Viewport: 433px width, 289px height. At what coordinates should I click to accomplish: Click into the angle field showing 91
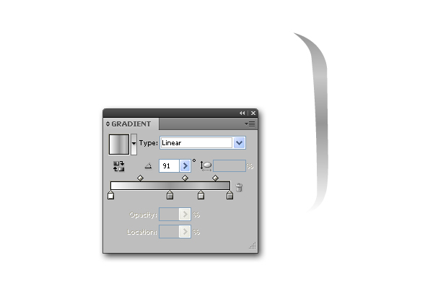pyautogui.click(x=170, y=166)
